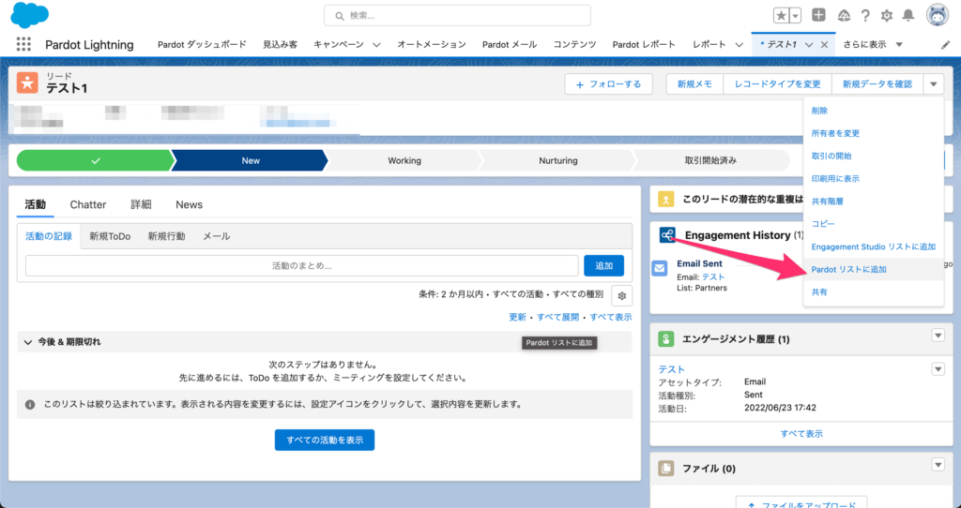Image resolution: width=961 pixels, height=508 pixels.
Task: Switch to the Chatter tab
Action: (87, 204)
